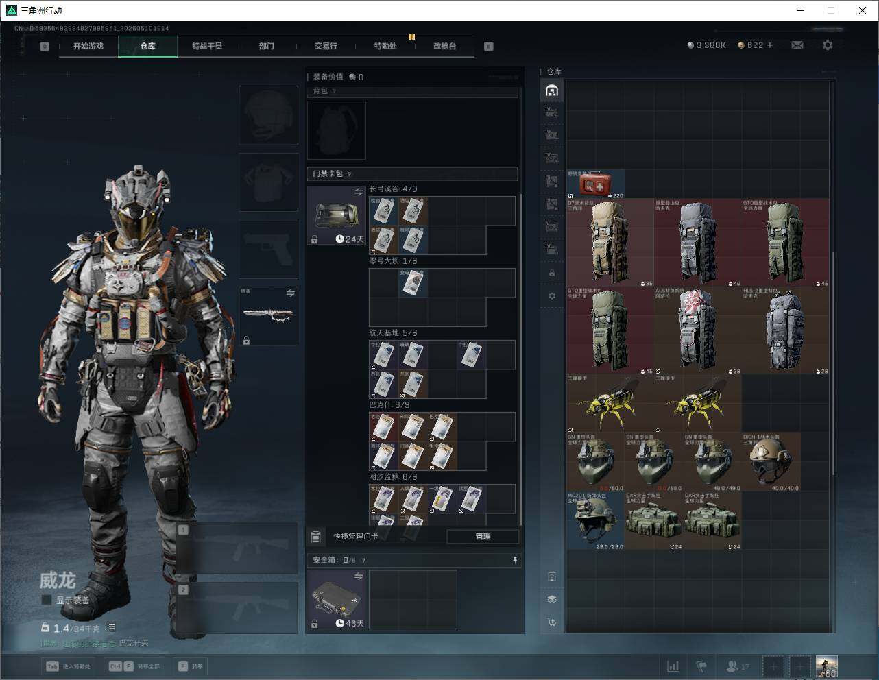879x680 pixels.
Task: Go to the 交易行 tab
Action: [326, 46]
